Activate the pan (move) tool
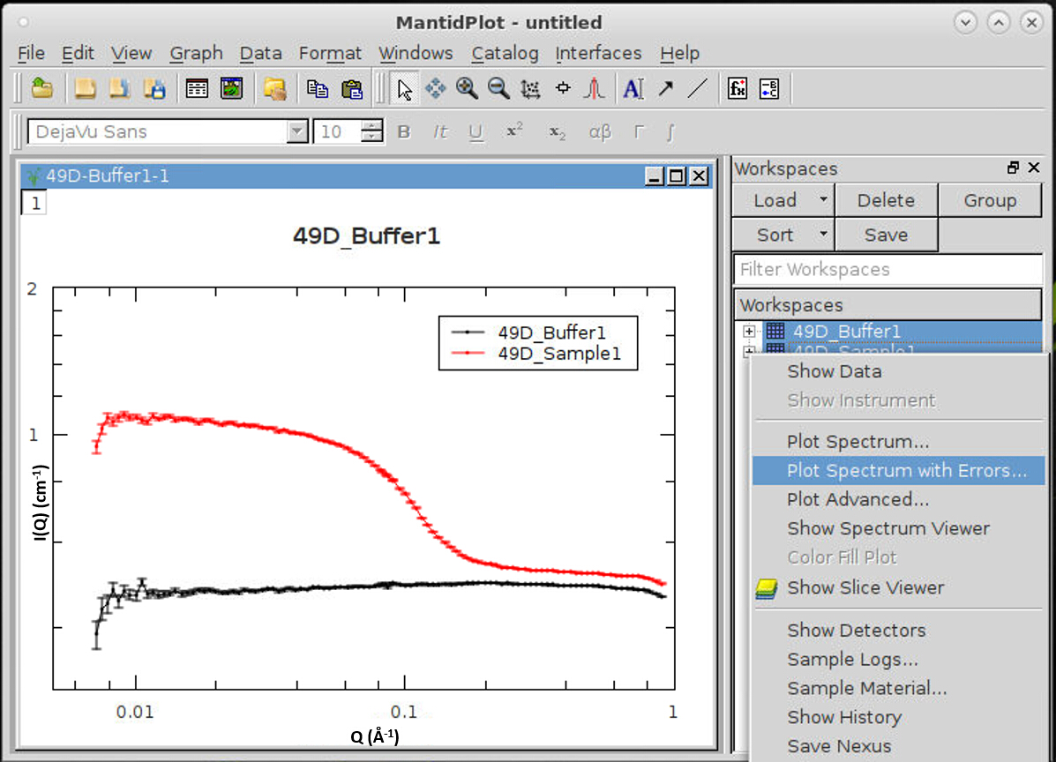This screenshot has width=1056, height=762. point(436,88)
